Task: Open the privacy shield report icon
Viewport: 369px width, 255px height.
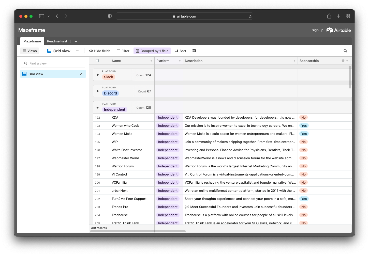Action: (x=110, y=16)
